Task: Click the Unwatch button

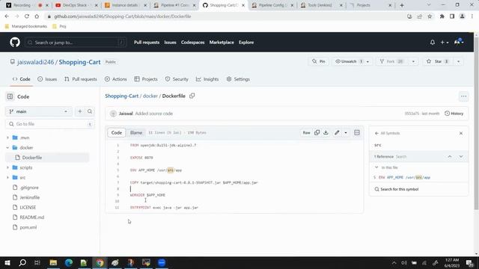Action: click(x=348, y=61)
